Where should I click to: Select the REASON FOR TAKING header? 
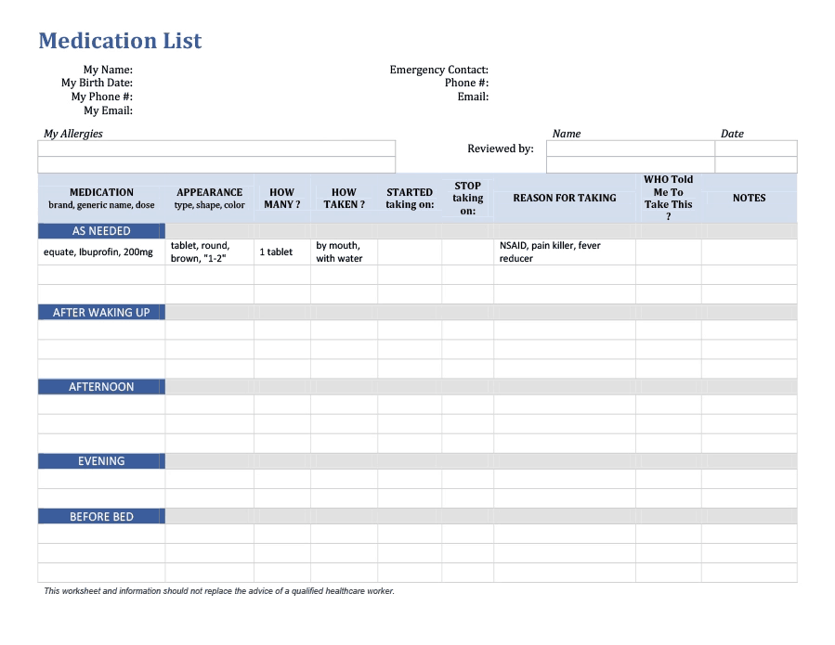pyautogui.click(x=565, y=198)
